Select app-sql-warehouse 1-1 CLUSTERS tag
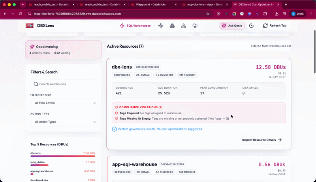316x182 pixels. pyautogui.click(x=164, y=172)
